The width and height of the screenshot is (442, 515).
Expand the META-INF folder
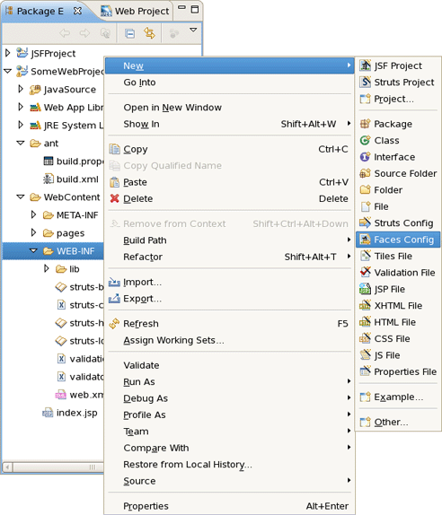pos(33,214)
